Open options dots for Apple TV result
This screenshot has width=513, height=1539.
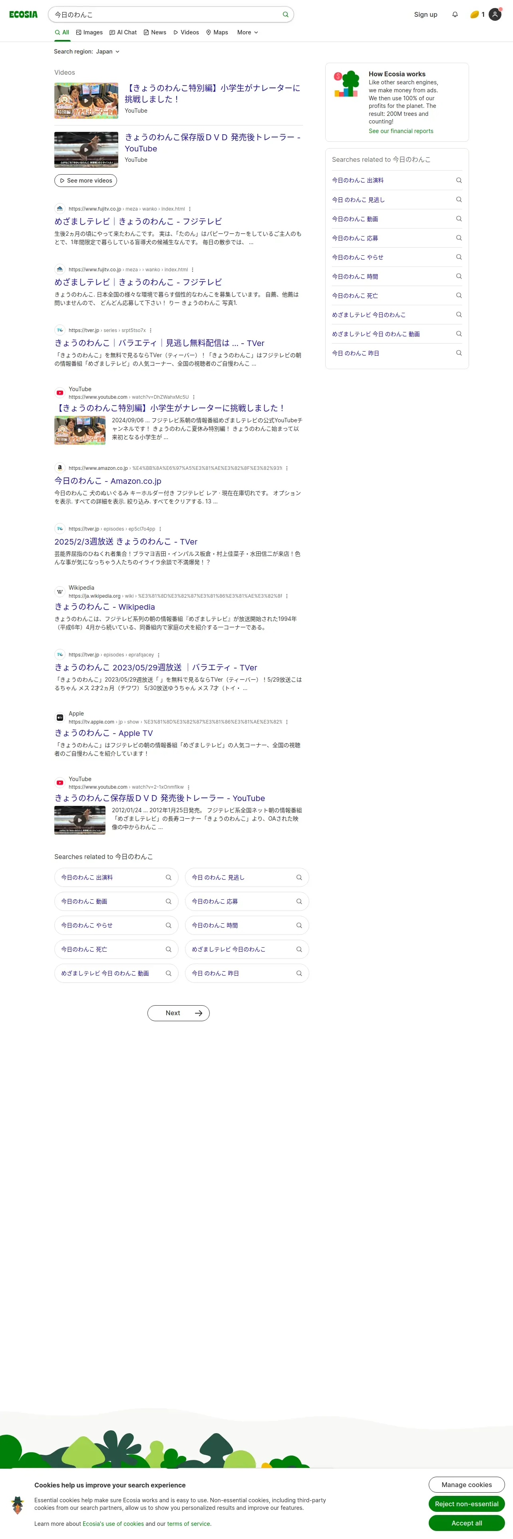point(286,722)
